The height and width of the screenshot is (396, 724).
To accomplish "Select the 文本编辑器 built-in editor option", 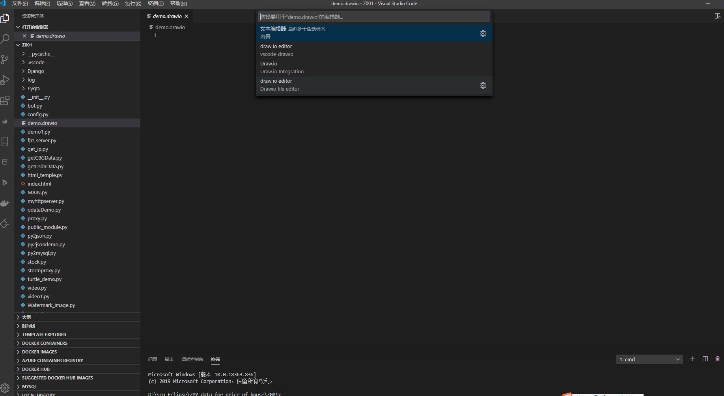I will tap(374, 33).
